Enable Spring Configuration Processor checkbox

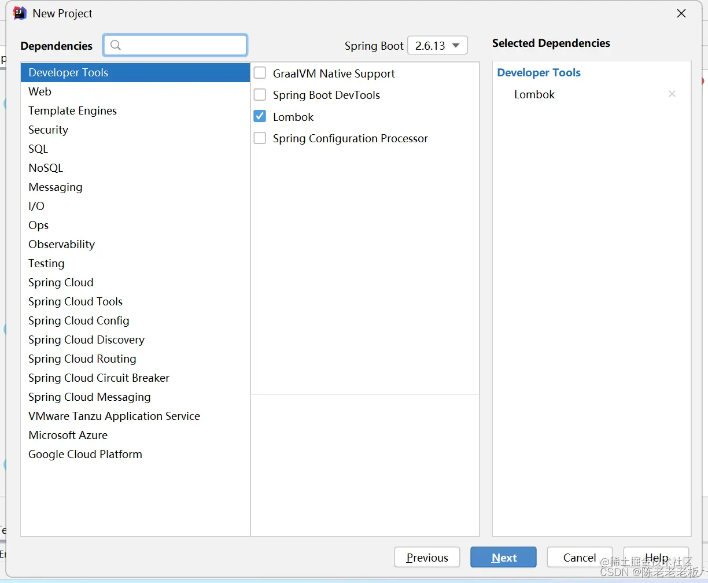(x=260, y=138)
